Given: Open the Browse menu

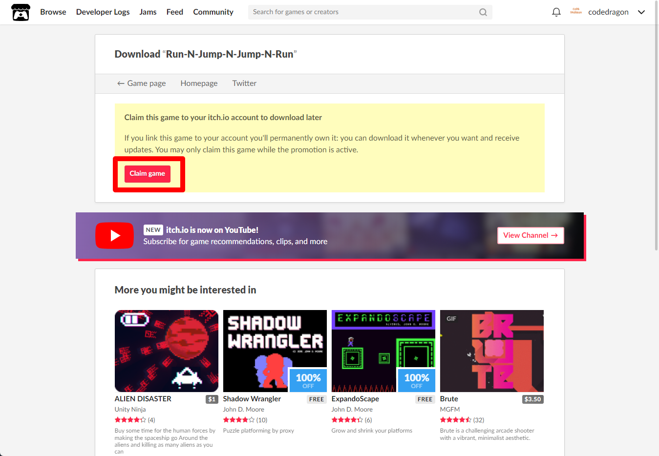Looking at the screenshot, I should point(53,12).
